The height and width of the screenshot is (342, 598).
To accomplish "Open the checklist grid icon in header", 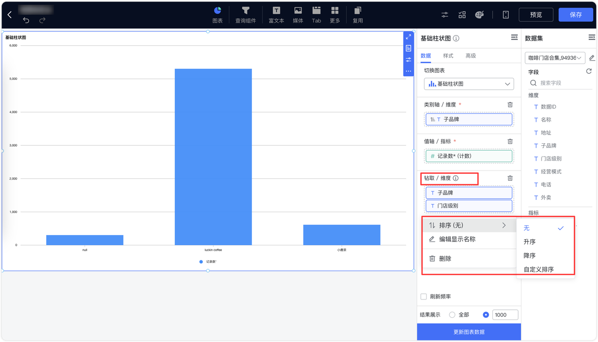I will point(462,15).
